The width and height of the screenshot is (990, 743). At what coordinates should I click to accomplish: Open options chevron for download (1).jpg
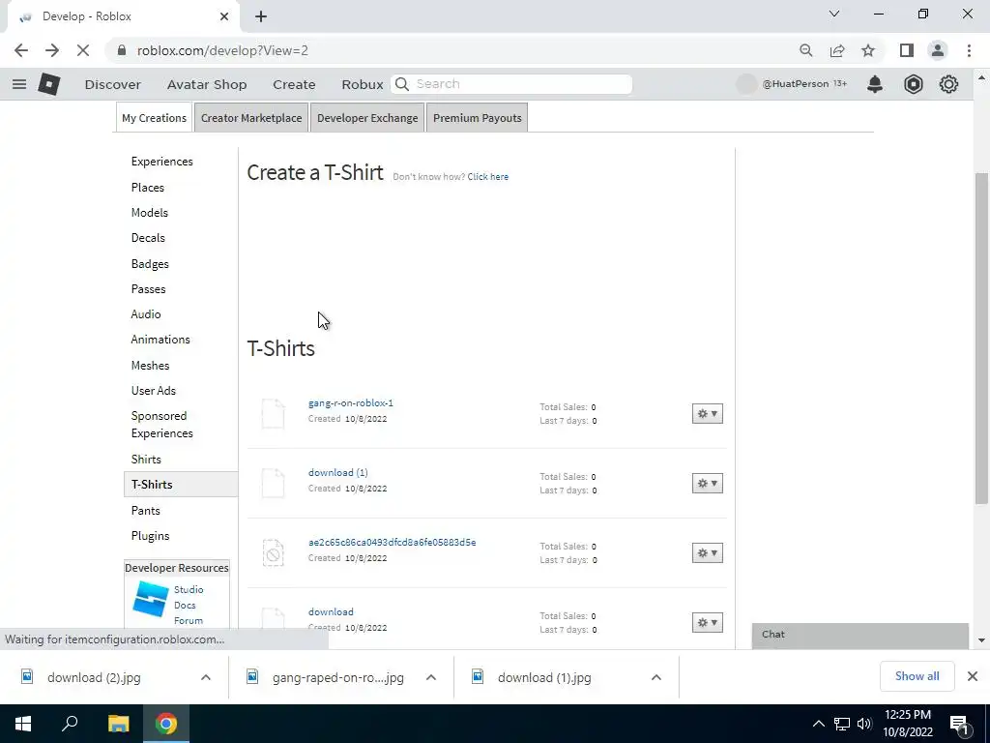pyautogui.click(x=656, y=677)
